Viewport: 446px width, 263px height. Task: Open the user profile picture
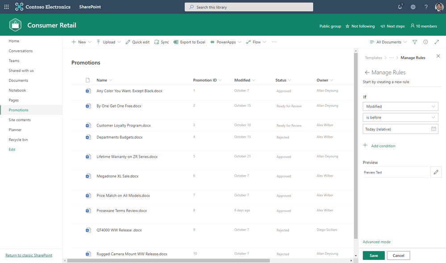click(x=439, y=7)
